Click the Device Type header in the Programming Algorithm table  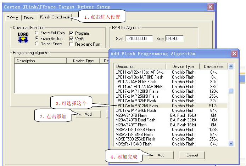tap(83, 61)
